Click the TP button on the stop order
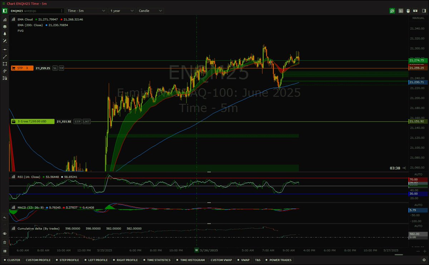Viewport: 429px width, 265px height. coord(61,68)
